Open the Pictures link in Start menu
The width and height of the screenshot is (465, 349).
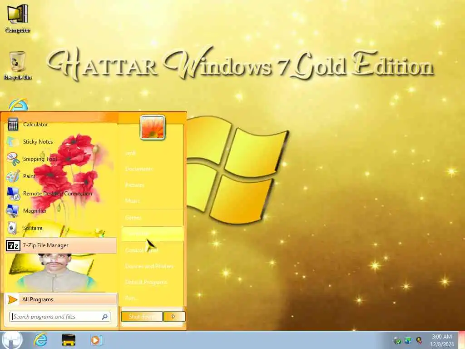pyautogui.click(x=134, y=185)
